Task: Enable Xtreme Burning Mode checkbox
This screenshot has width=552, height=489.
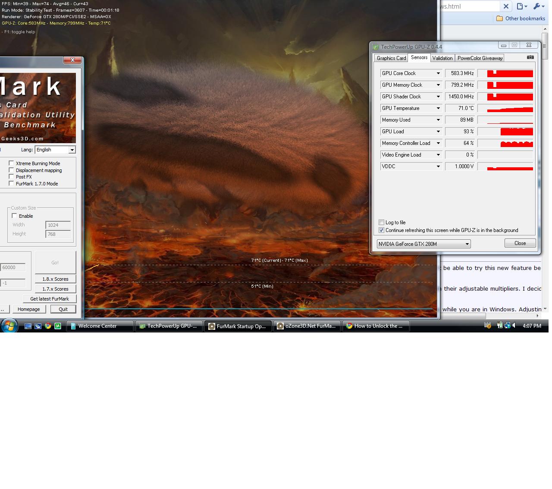Action: coord(11,163)
